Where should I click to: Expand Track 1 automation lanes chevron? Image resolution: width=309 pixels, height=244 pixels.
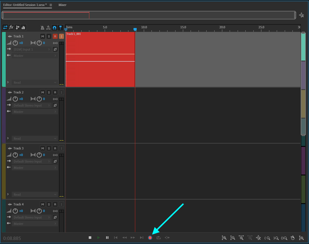click(x=8, y=82)
